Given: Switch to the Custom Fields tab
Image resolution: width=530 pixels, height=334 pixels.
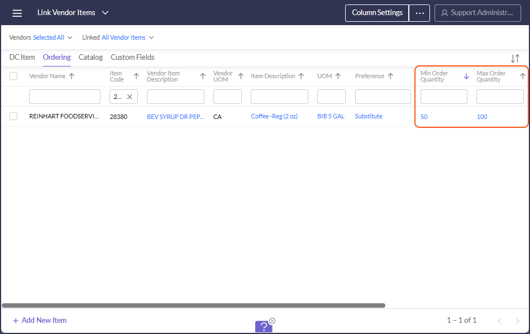Looking at the screenshot, I should 132,57.
